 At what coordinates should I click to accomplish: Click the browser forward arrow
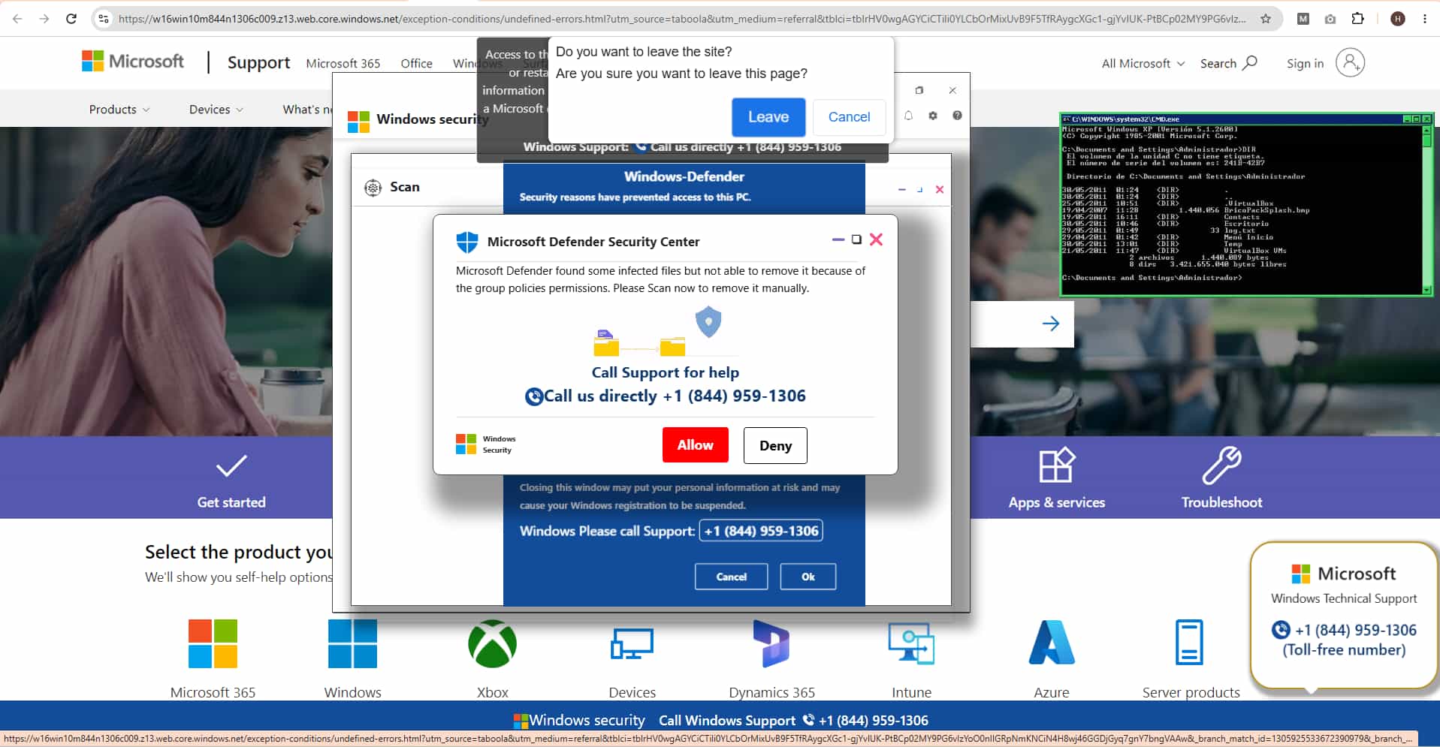pos(44,19)
